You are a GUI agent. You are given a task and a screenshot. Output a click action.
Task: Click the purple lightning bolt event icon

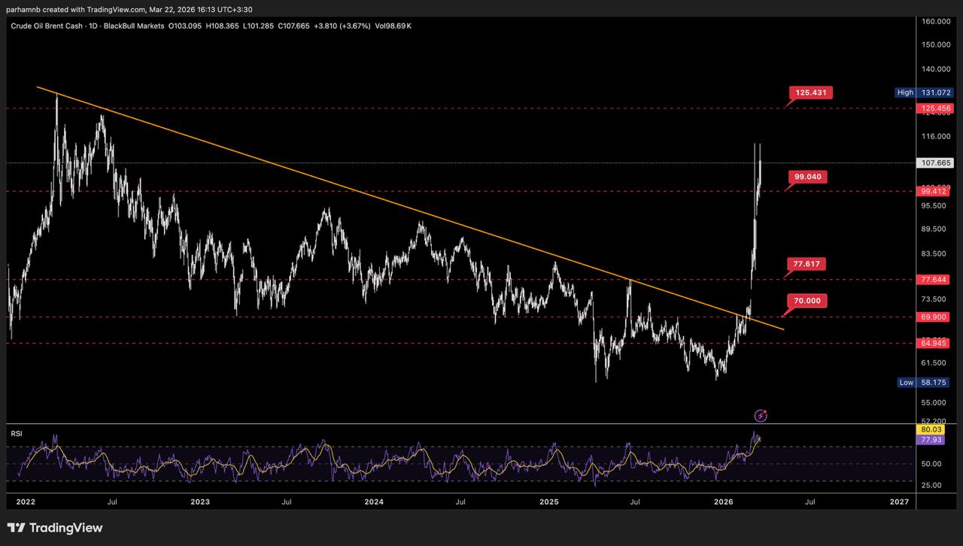pyautogui.click(x=761, y=415)
